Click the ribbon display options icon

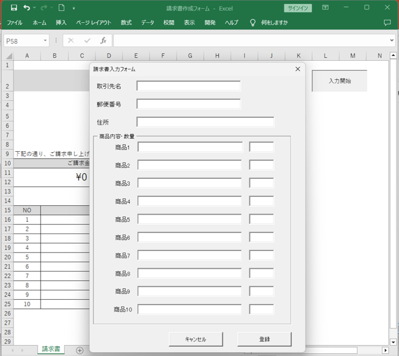point(325,8)
